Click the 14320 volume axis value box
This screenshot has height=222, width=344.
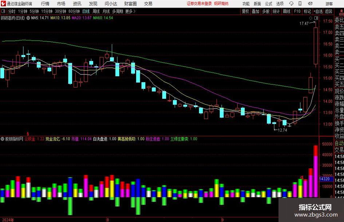coord(326,179)
